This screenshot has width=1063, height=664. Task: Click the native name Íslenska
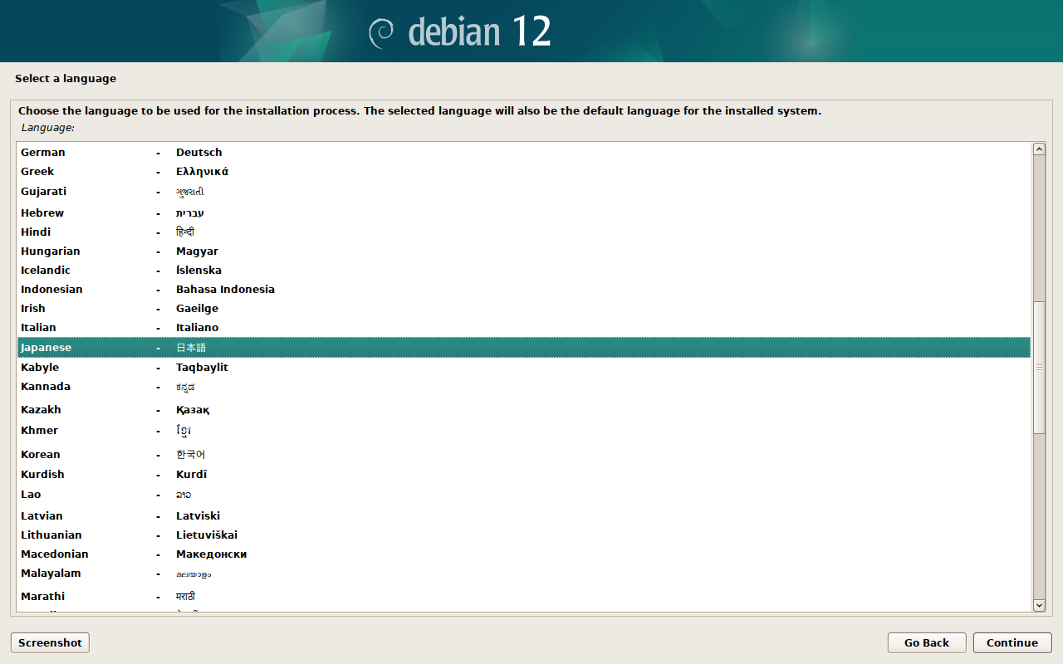[198, 270]
